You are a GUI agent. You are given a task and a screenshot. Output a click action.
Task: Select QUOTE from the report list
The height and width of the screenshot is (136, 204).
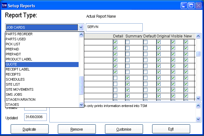42,64
